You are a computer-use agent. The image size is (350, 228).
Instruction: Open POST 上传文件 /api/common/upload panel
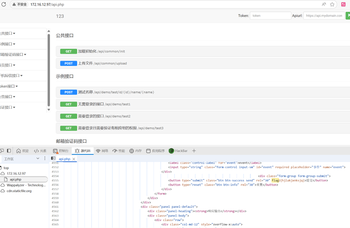click(x=203, y=63)
